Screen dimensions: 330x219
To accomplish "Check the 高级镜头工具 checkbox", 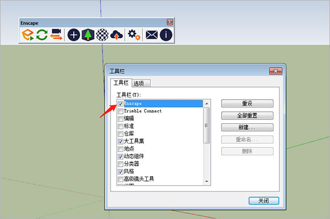I will [120, 179].
